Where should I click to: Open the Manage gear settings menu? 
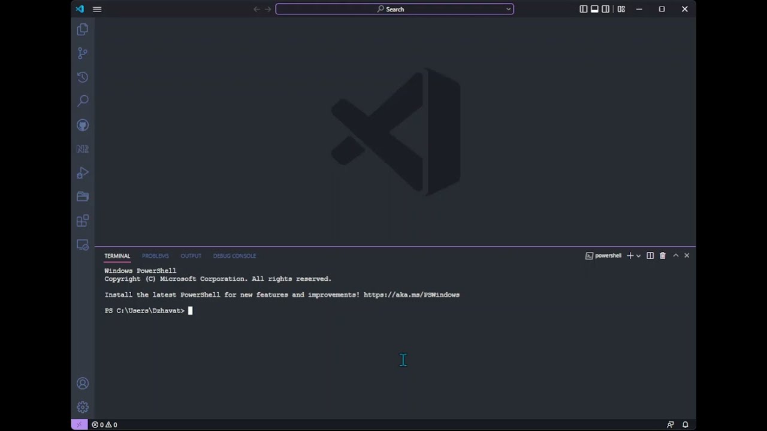coord(83,408)
